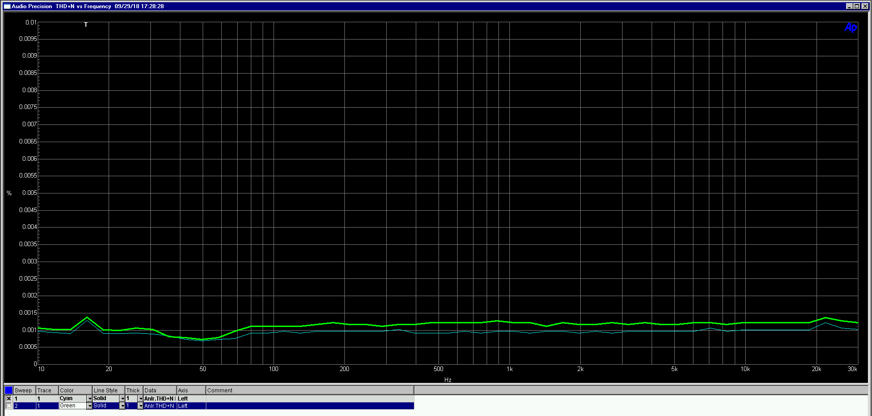872x416 pixels.
Task: Open Thick dropdown for sweep 1
Action: [x=140, y=398]
